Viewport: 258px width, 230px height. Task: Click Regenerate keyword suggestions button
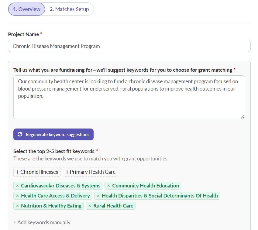(53, 134)
